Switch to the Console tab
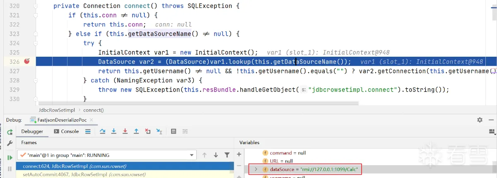The width and height of the screenshot is (497, 178). point(66,131)
